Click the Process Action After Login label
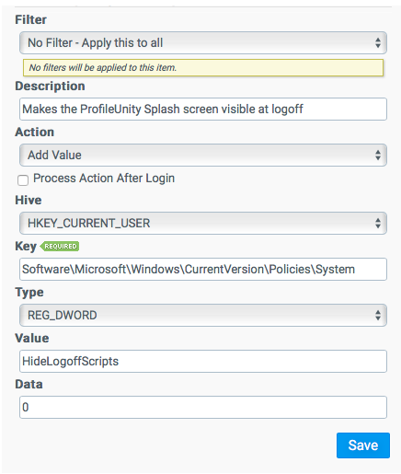Viewport: 401px width, 474px height. tap(104, 179)
